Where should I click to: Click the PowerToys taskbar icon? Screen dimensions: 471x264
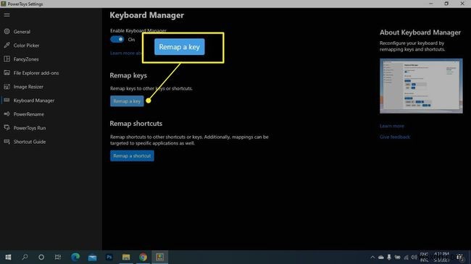[x=160, y=257]
